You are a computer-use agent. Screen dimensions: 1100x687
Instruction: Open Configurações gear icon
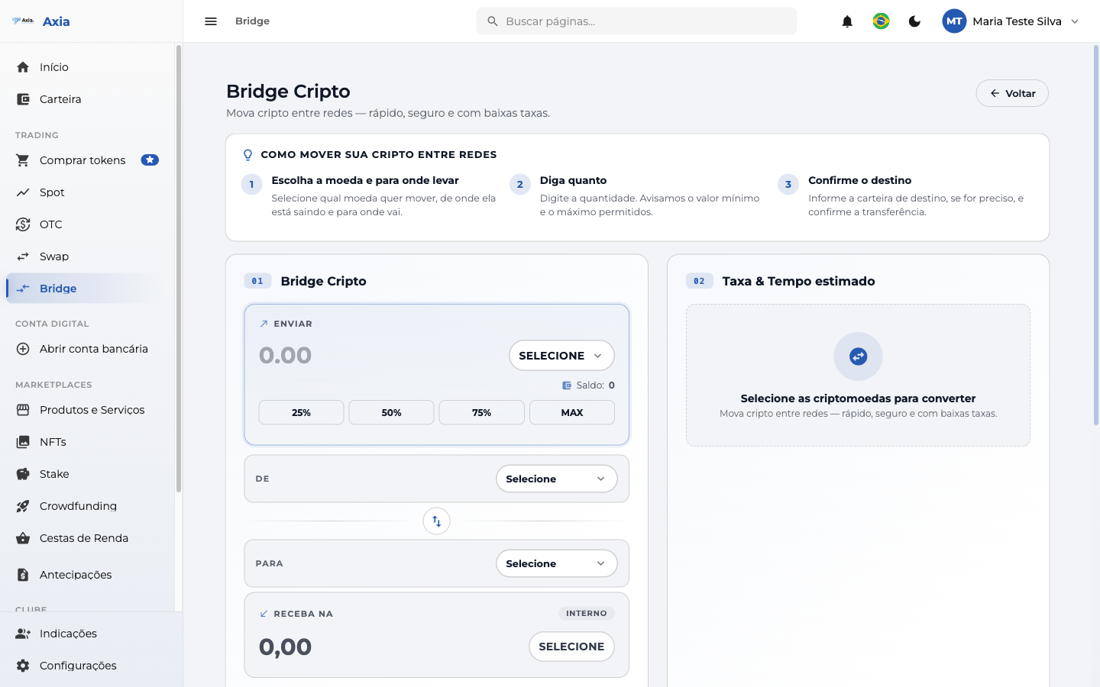(23, 666)
